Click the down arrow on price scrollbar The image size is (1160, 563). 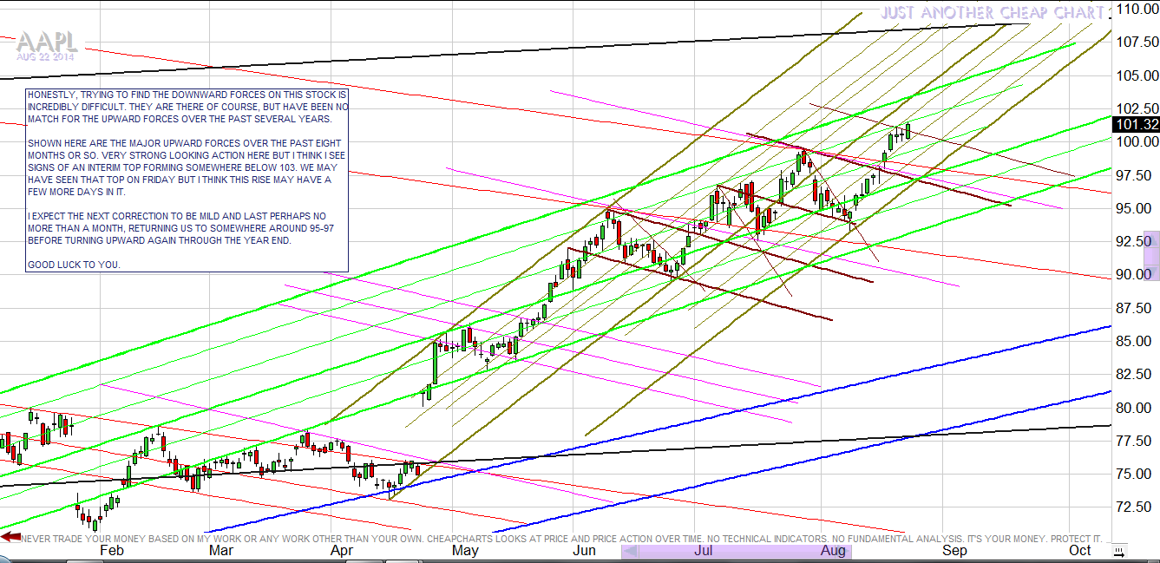tap(1151, 274)
